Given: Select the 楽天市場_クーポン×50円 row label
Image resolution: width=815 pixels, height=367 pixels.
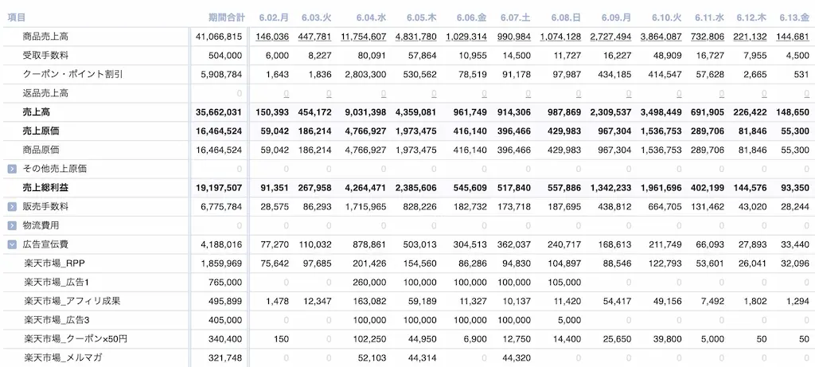Looking at the screenshot, I should pos(76,339).
